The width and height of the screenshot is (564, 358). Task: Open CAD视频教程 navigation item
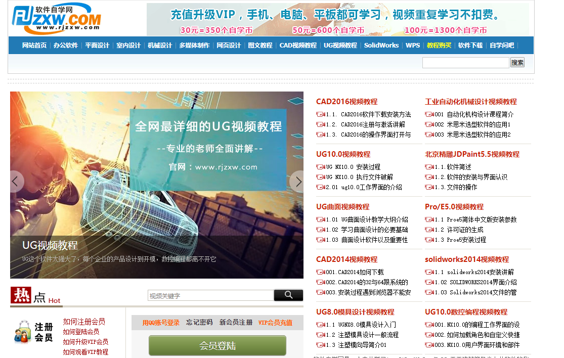tap(298, 46)
